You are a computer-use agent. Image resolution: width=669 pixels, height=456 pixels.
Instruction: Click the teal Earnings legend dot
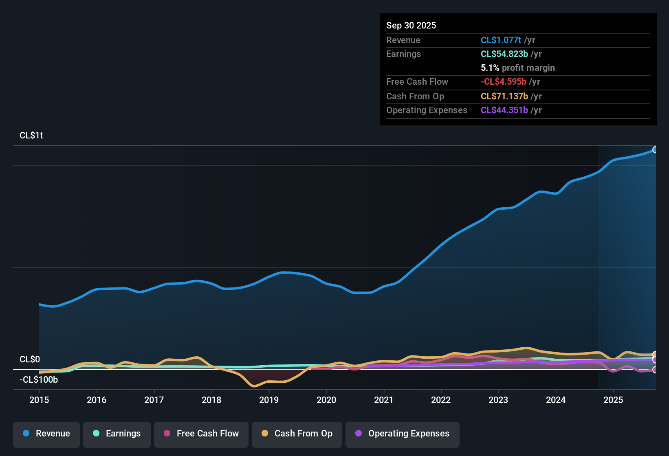[x=96, y=433]
